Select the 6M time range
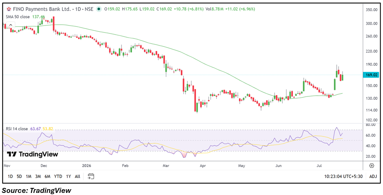Viewport: 383px width, 195px height. point(48,176)
